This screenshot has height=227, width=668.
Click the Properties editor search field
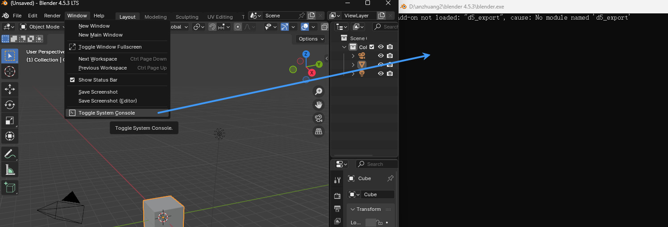pyautogui.click(x=380, y=164)
